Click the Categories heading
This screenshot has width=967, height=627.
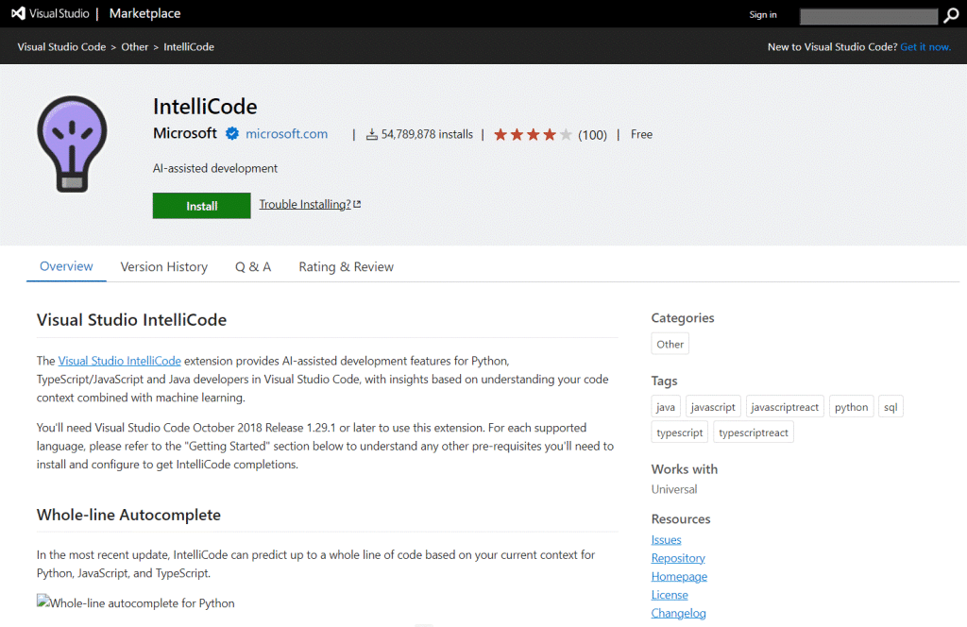(x=683, y=318)
